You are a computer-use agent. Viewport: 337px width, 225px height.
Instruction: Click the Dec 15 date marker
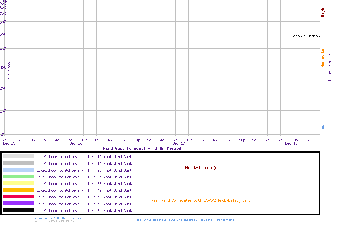point(9,144)
